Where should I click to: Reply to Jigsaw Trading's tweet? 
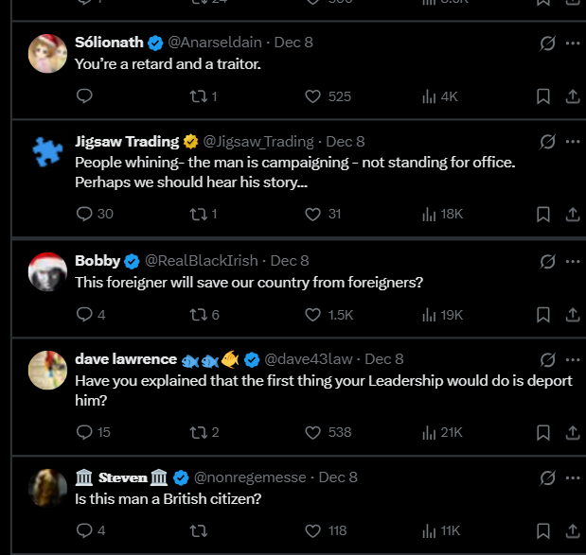[x=84, y=214]
